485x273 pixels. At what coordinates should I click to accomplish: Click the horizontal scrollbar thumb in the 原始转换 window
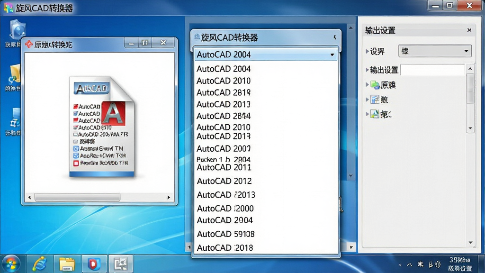77,197
